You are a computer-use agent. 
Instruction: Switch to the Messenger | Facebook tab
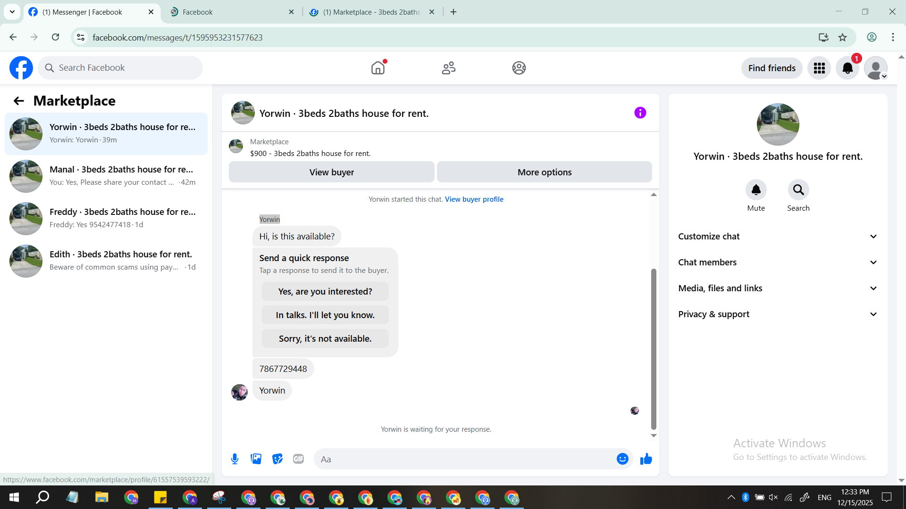point(91,12)
